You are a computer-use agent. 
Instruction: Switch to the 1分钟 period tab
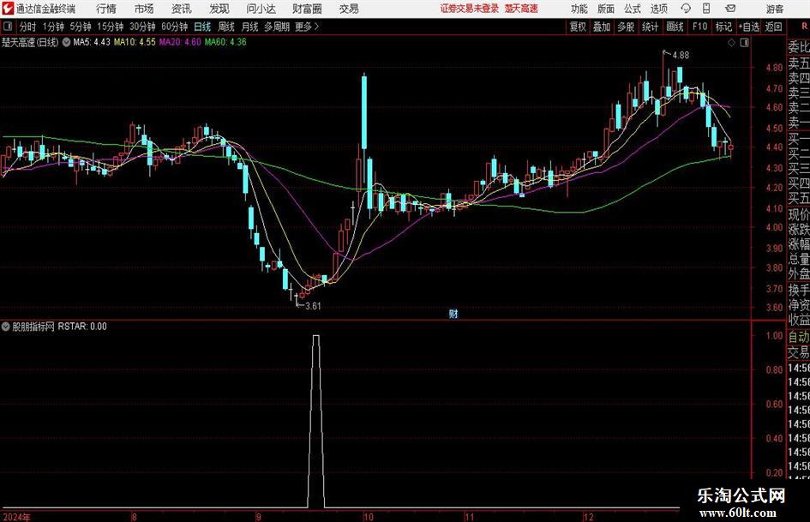click(52, 27)
